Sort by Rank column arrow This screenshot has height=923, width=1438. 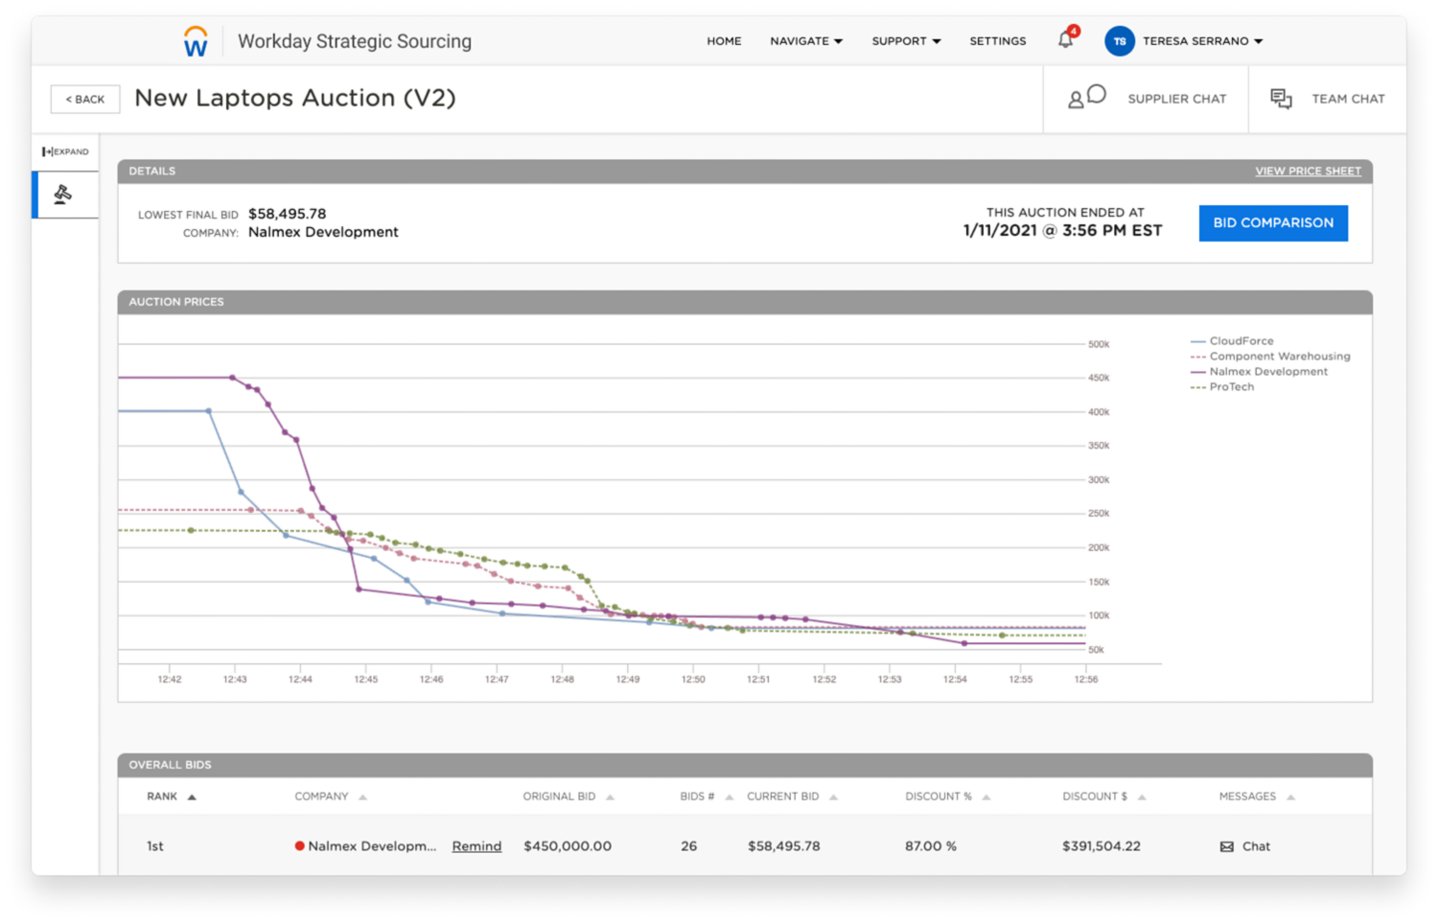[192, 797]
